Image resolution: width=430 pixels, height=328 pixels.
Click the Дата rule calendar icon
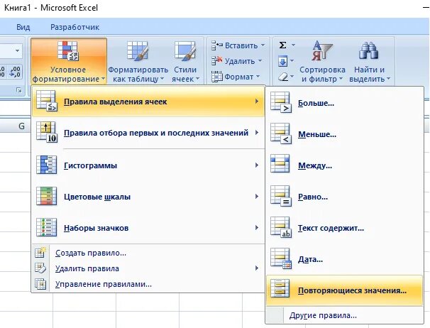click(x=280, y=259)
